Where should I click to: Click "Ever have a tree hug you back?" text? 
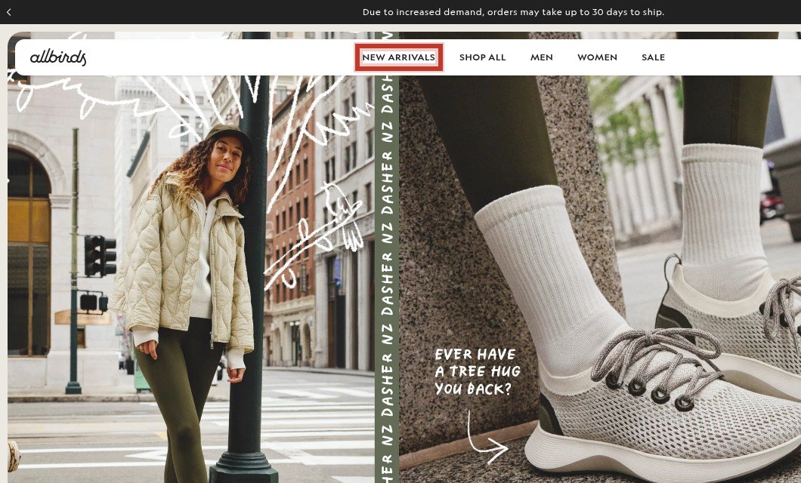coord(477,372)
